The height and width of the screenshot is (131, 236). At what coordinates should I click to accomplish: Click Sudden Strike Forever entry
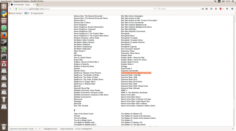130,62
